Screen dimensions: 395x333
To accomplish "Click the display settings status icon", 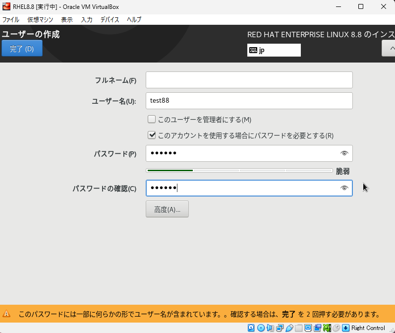I will pyautogui.click(x=308, y=328).
